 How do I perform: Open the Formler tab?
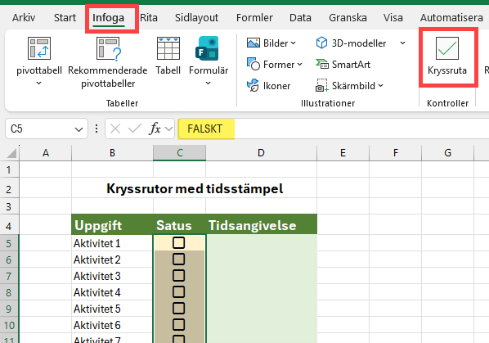pos(254,17)
